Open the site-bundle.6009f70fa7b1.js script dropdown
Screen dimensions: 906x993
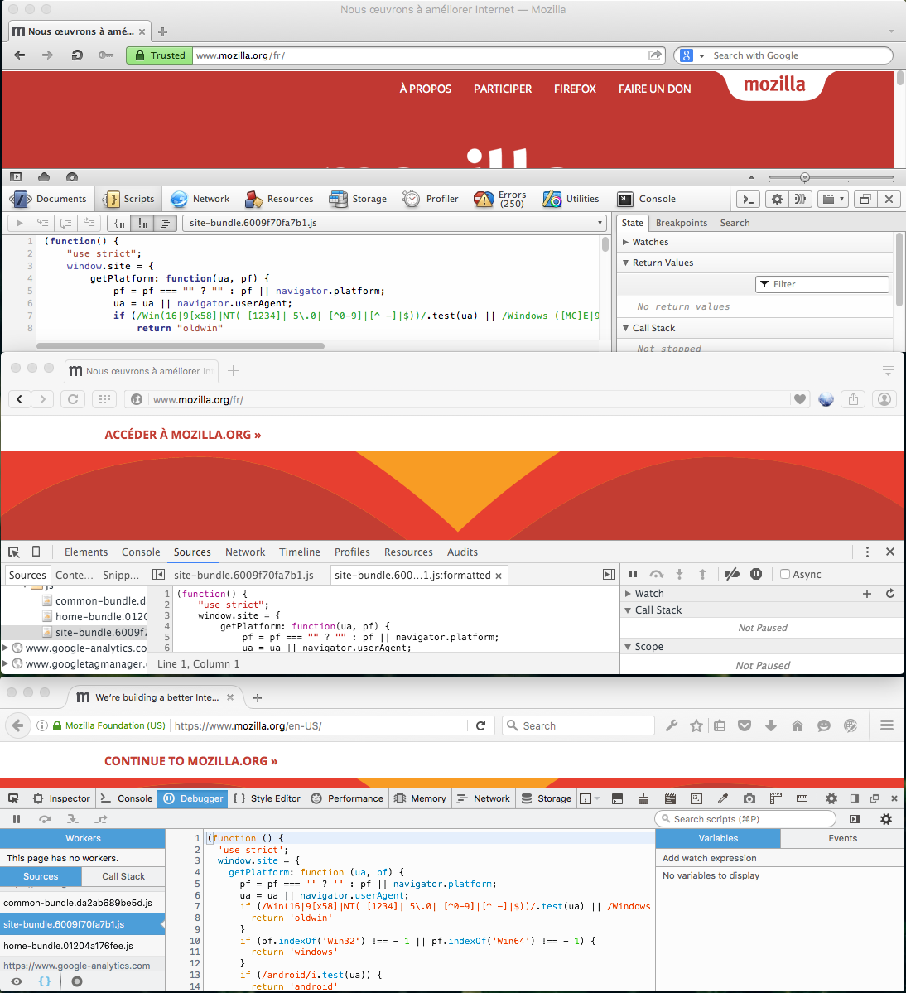click(395, 223)
